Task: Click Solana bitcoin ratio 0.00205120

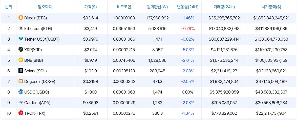Action: (124, 71)
